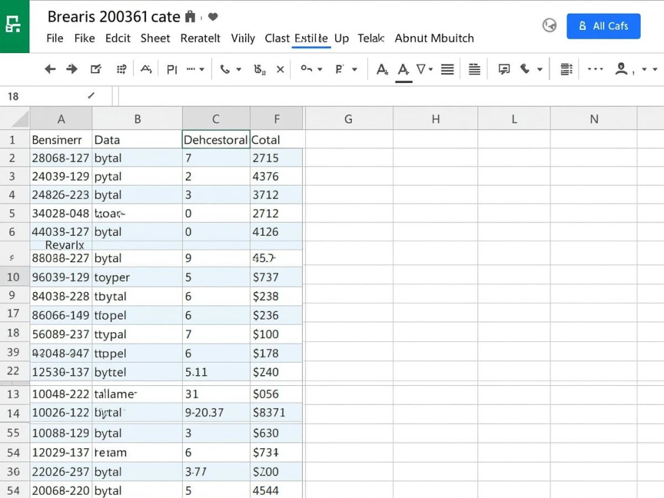Open the last dropdown arrow in toolbar
664x498 pixels.
pyautogui.click(x=655, y=69)
